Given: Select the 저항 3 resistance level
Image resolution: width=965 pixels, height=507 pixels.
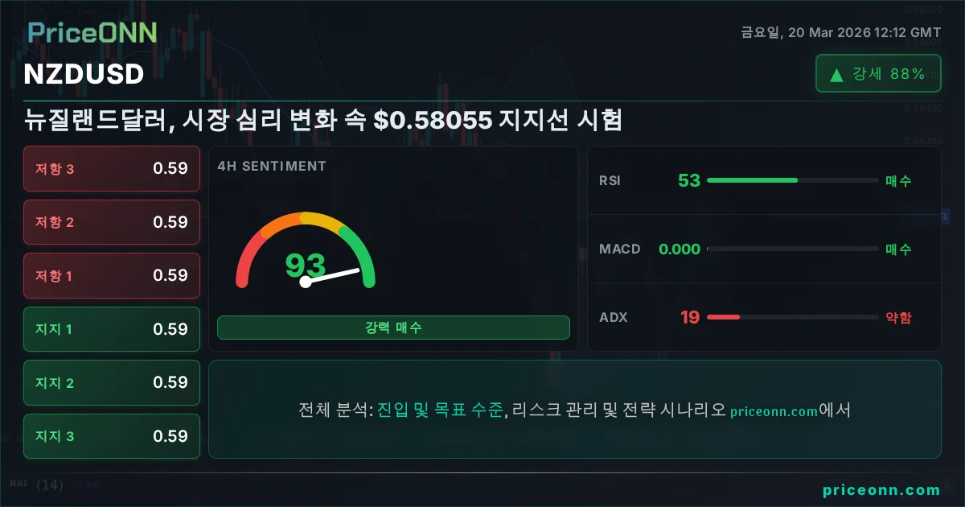Looking at the screenshot, I should 112,168.
